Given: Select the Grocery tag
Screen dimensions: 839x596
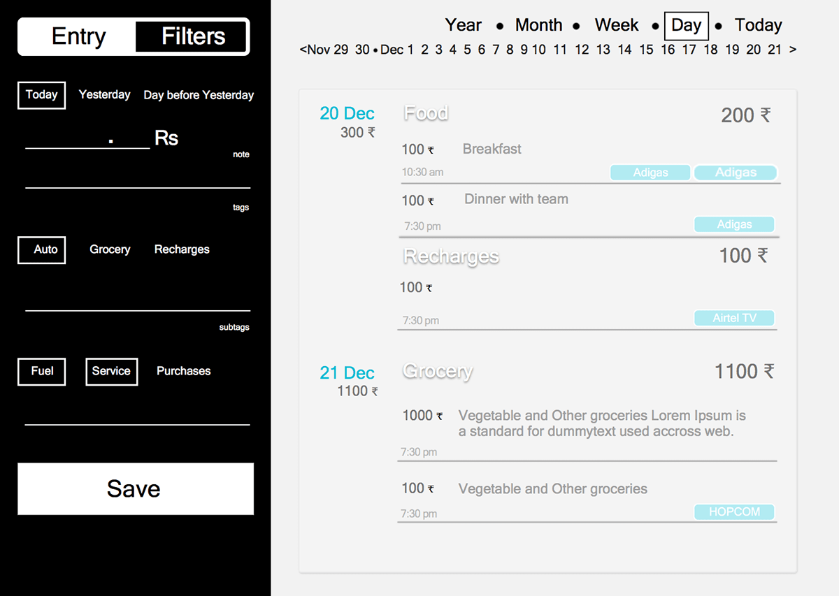Looking at the screenshot, I should 110,249.
